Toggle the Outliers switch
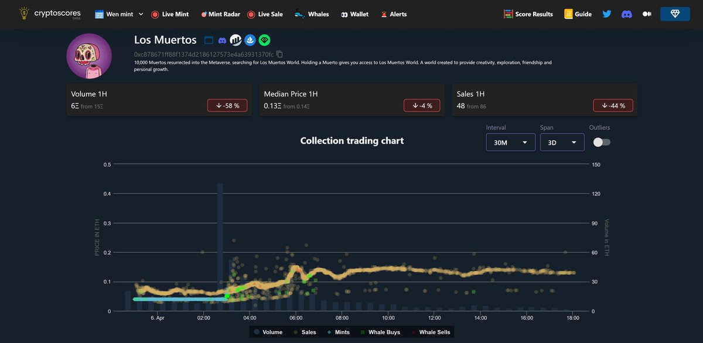 602,142
